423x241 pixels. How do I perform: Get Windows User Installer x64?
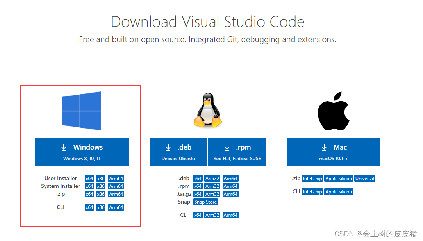[89, 179]
